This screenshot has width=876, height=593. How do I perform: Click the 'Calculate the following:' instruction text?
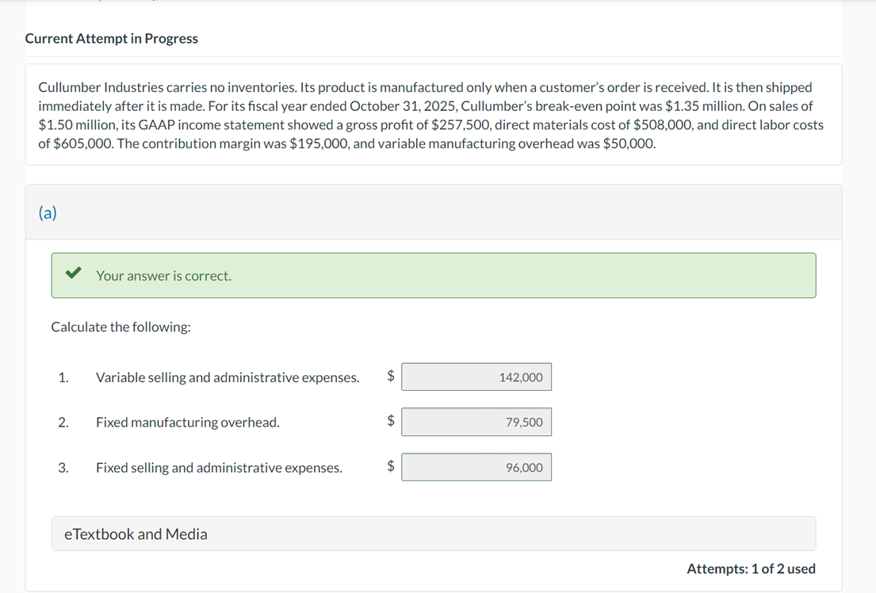[x=120, y=327]
